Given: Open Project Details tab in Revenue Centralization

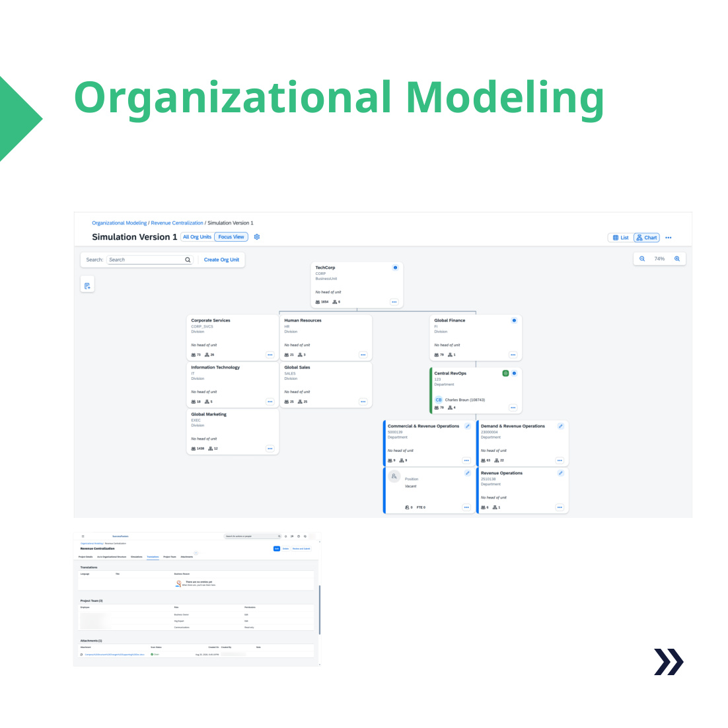Looking at the screenshot, I should (x=85, y=557).
